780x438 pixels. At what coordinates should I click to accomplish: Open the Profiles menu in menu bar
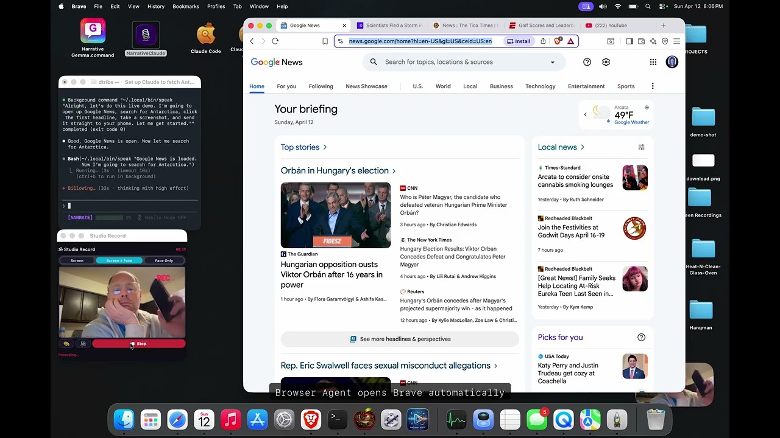(216, 7)
